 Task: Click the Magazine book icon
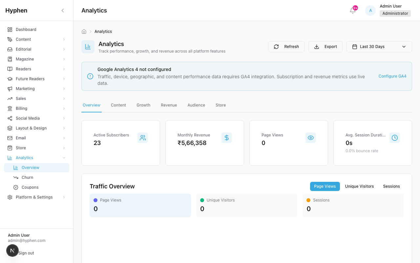click(10, 59)
